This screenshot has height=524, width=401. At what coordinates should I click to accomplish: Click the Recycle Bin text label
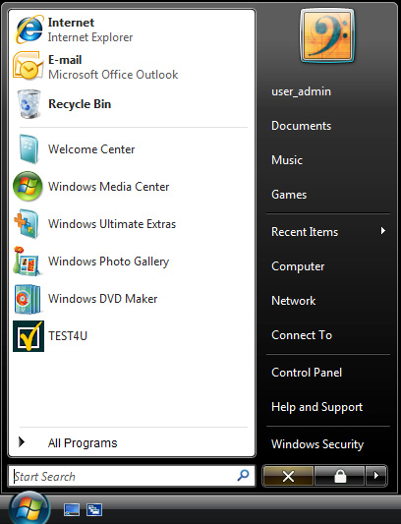(80, 104)
